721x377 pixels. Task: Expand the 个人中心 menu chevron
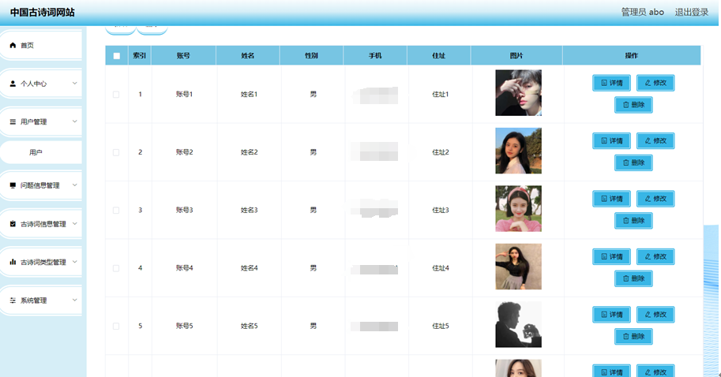click(74, 83)
